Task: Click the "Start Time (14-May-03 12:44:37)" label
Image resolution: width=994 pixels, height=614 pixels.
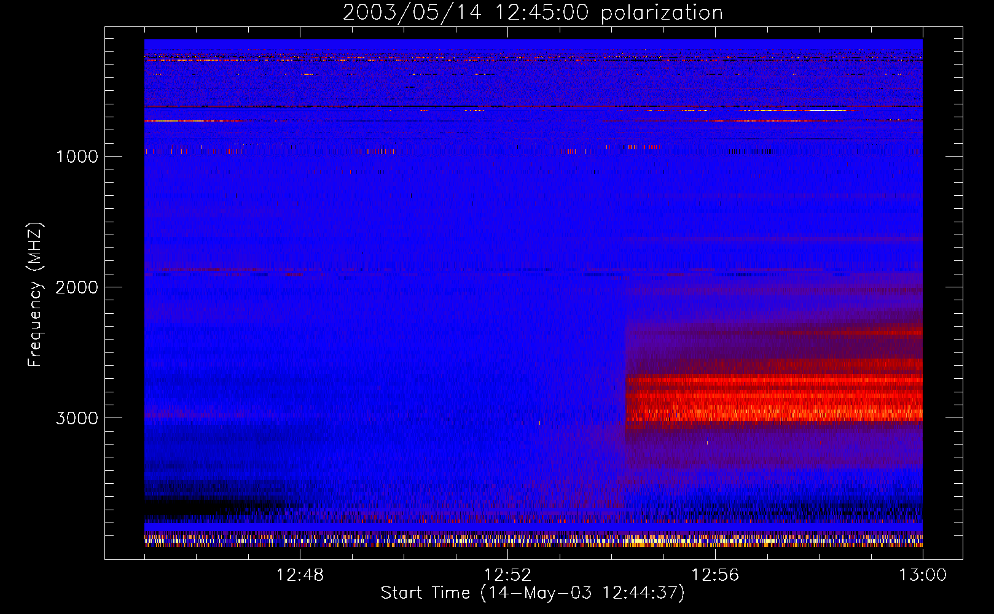Action: (533, 593)
